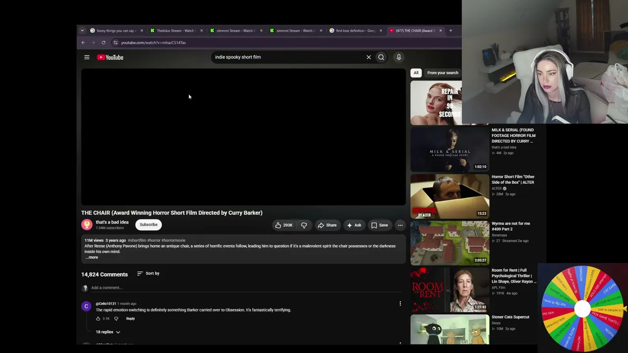Screen dimensions: 628x353
Task: Like THE CHAIR video
Action: pos(284,225)
